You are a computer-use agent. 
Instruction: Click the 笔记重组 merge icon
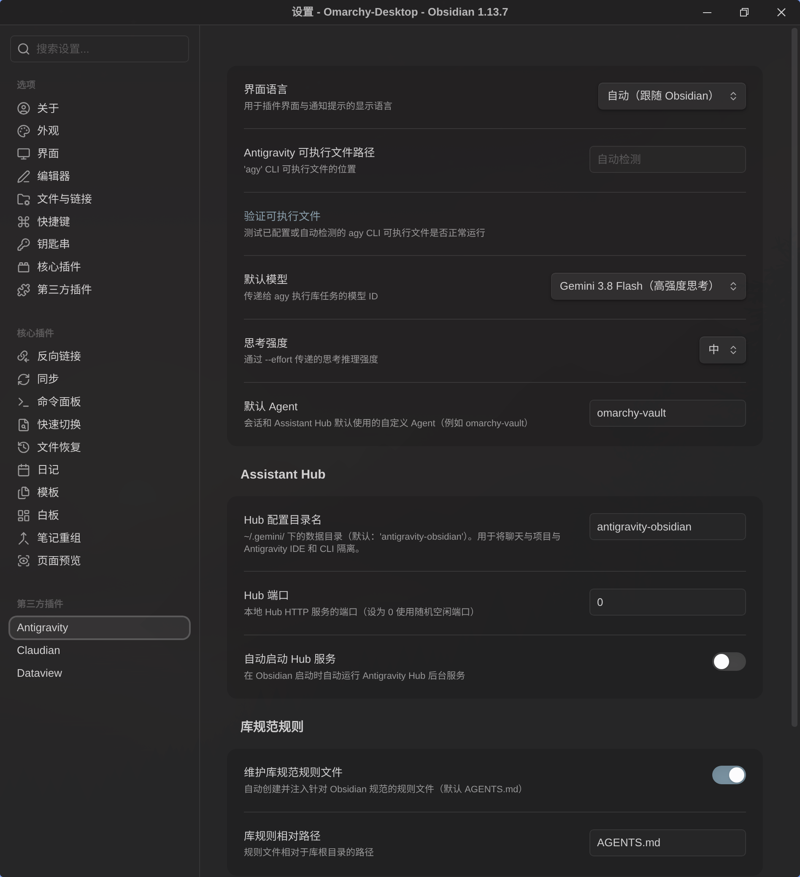tap(24, 538)
